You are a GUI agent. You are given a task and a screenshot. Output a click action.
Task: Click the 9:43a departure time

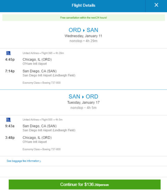[x=10, y=126]
